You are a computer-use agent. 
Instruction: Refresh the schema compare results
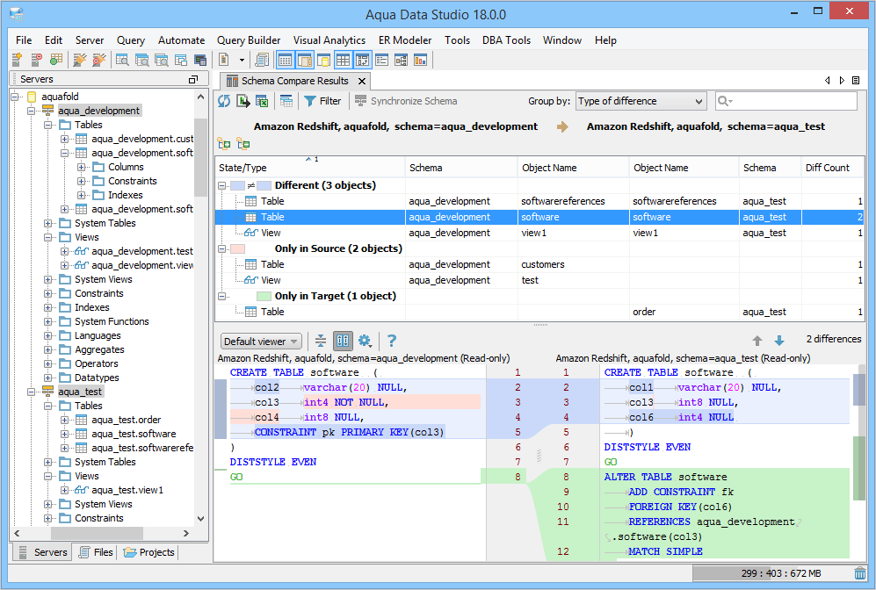tap(224, 101)
